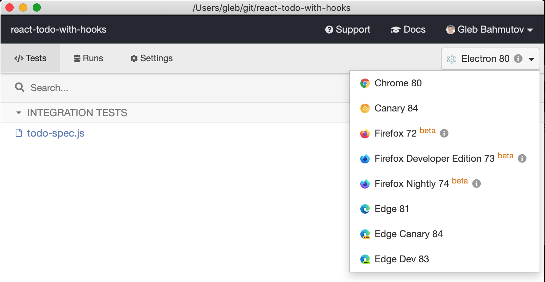Click the Edge Dev logo icon
The width and height of the screenshot is (545, 282).
point(365,259)
